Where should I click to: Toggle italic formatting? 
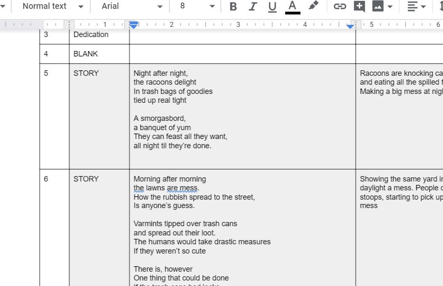(253, 6)
